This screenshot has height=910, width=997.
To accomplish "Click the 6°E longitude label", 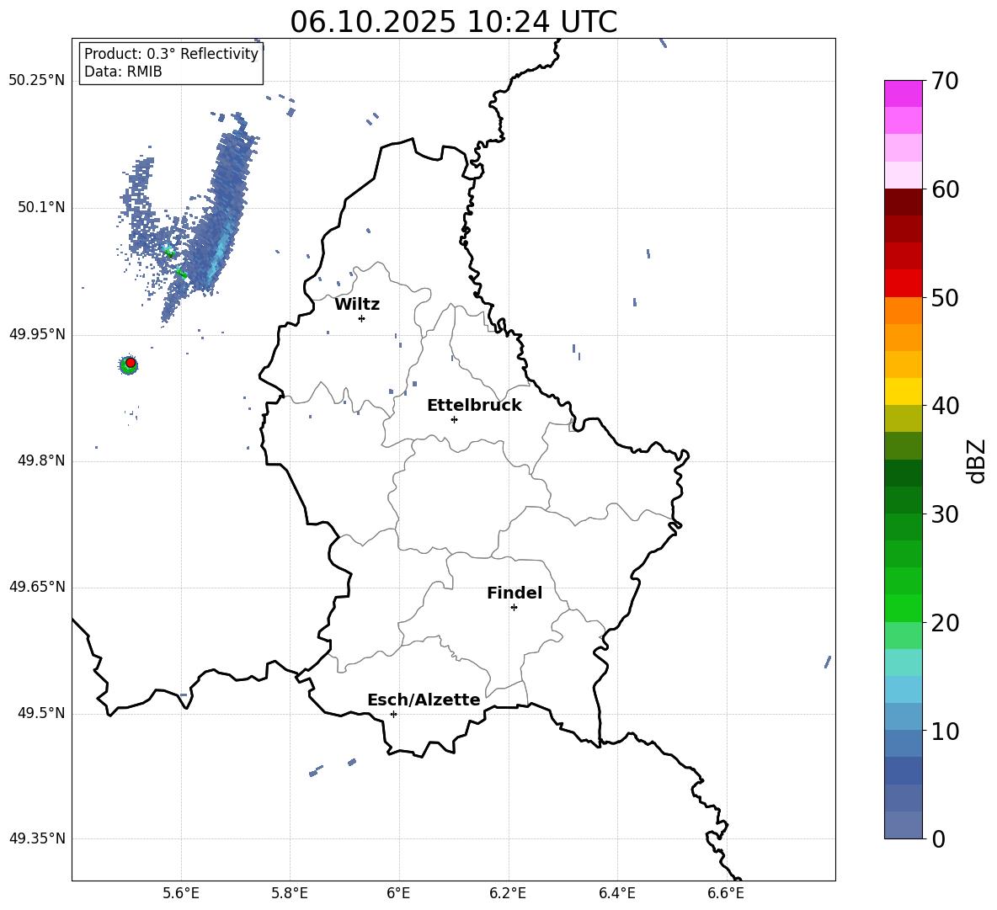I will tap(398, 893).
